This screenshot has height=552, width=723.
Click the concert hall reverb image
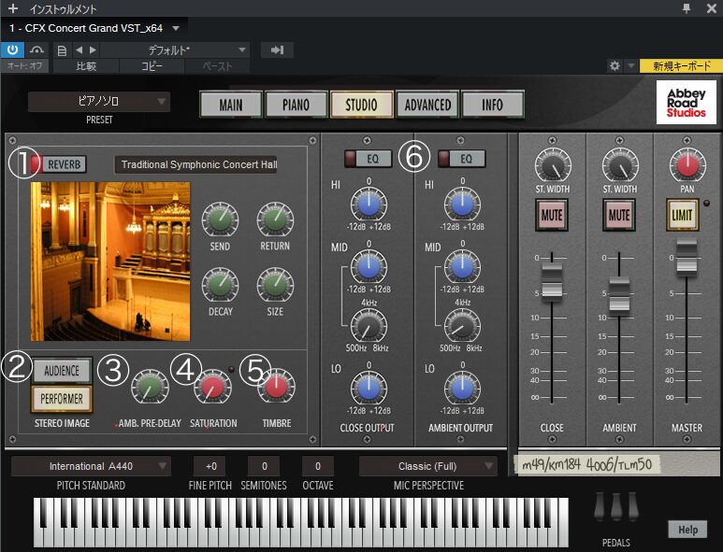(110, 262)
